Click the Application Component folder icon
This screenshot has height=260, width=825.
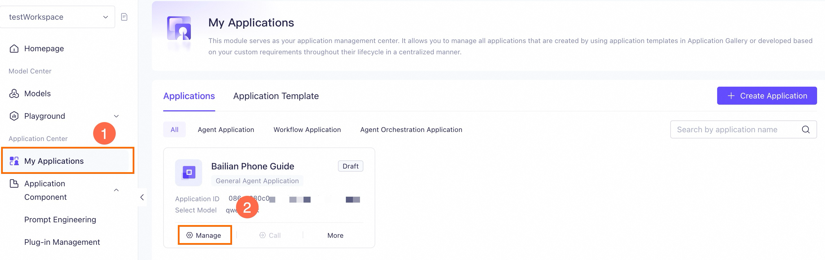(14, 183)
